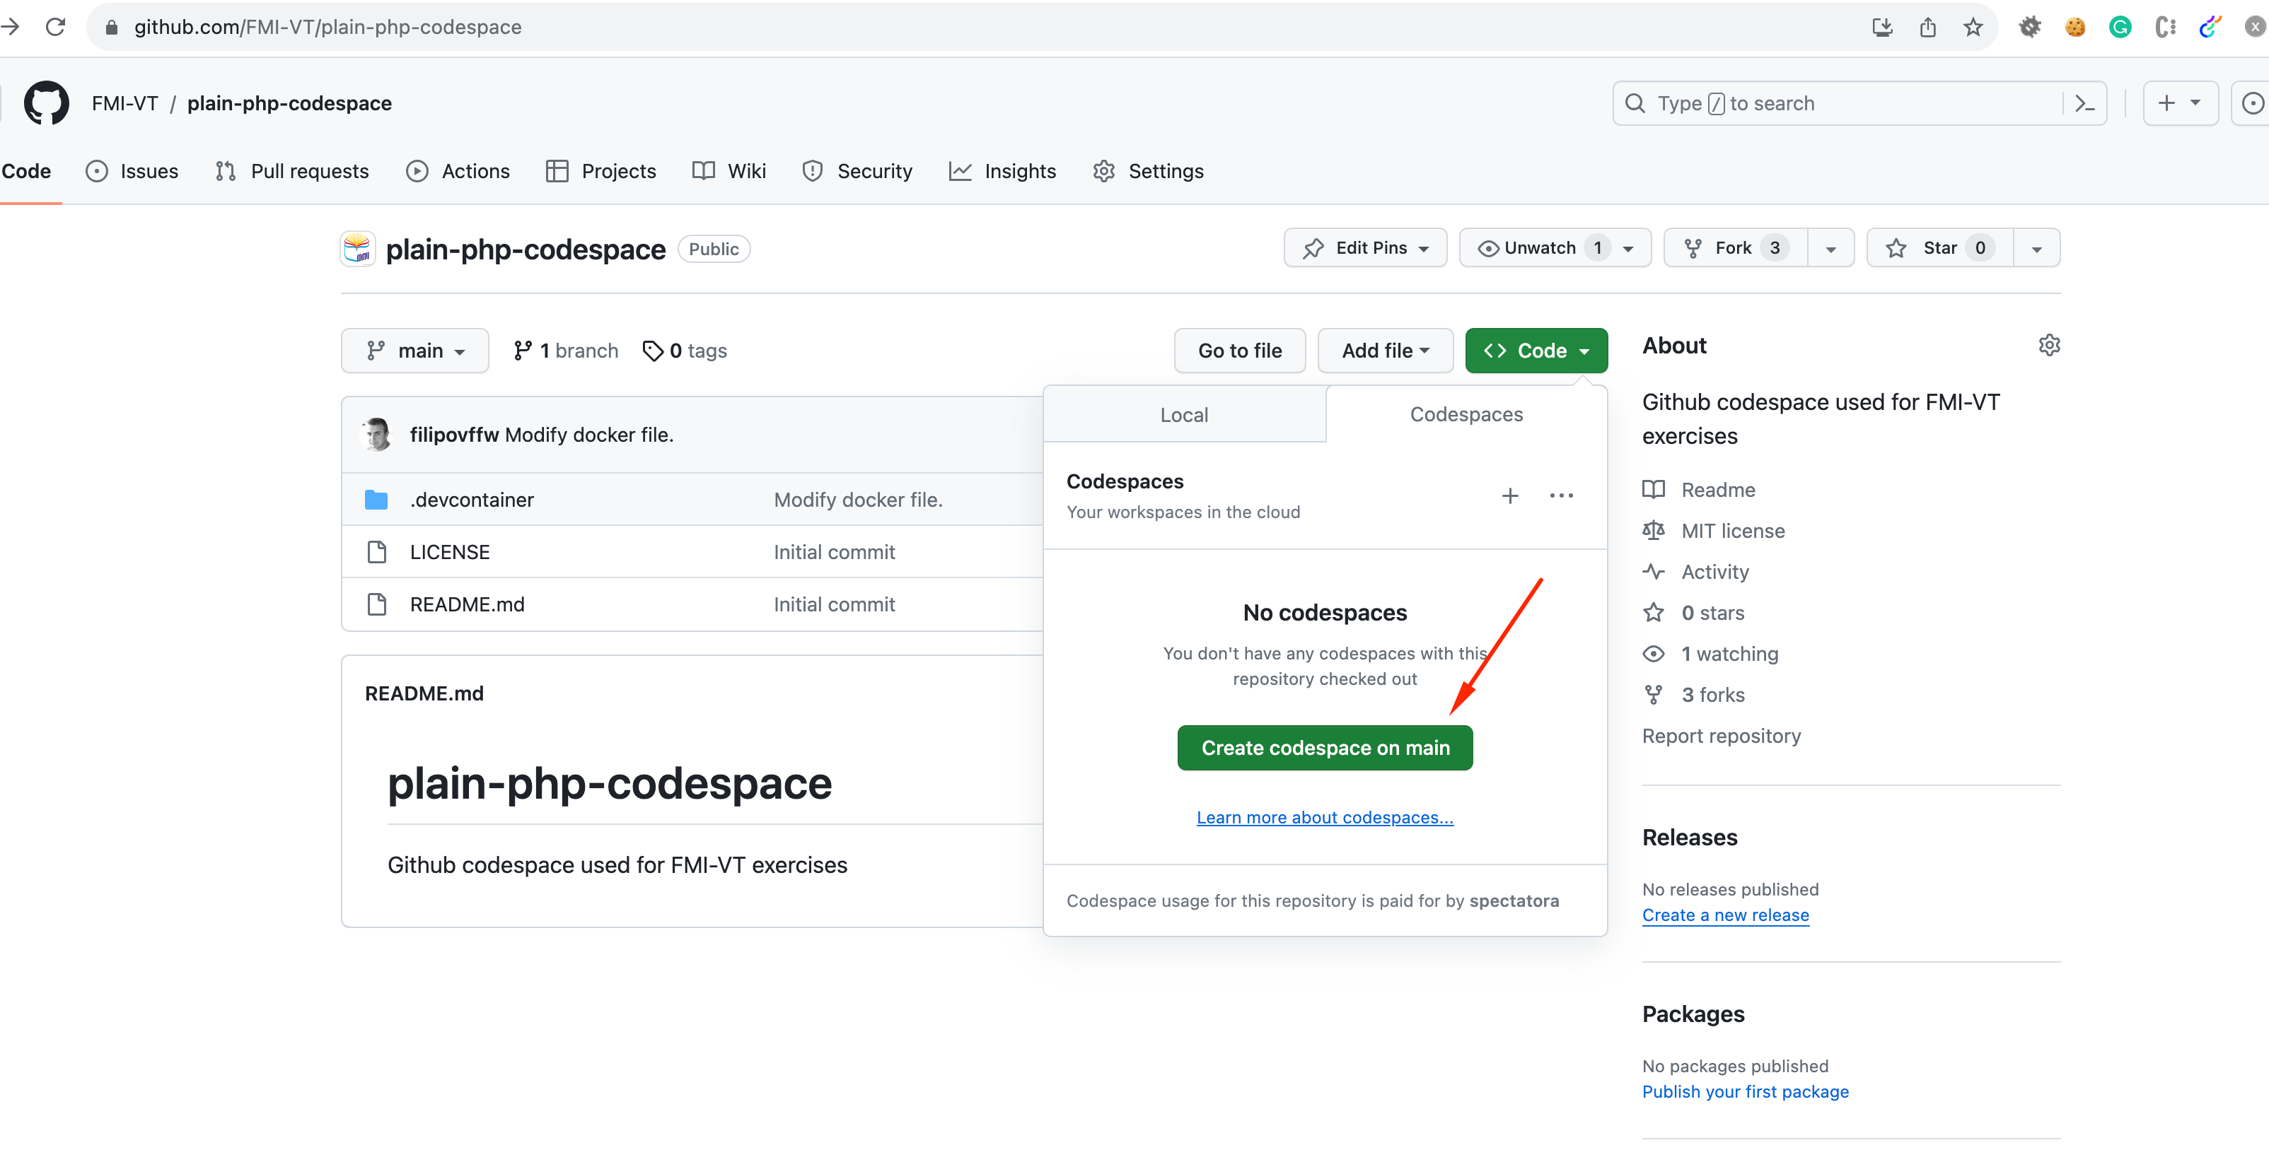The image size is (2269, 1162).
Task: View the Insights tab
Action: [1002, 171]
